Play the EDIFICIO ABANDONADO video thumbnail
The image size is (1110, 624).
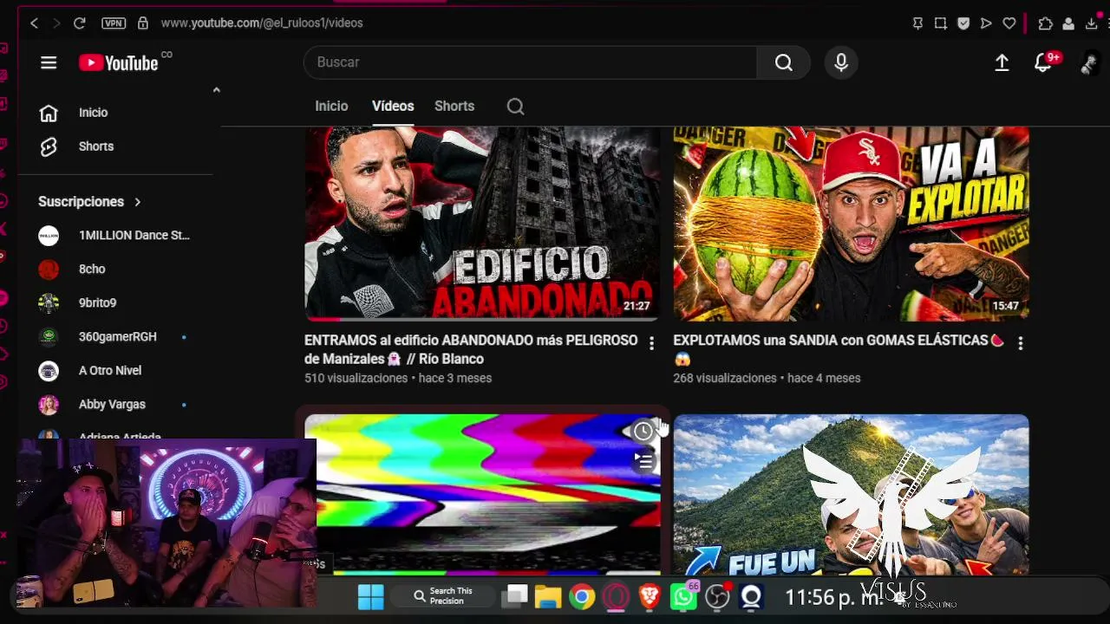click(x=482, y=224)
